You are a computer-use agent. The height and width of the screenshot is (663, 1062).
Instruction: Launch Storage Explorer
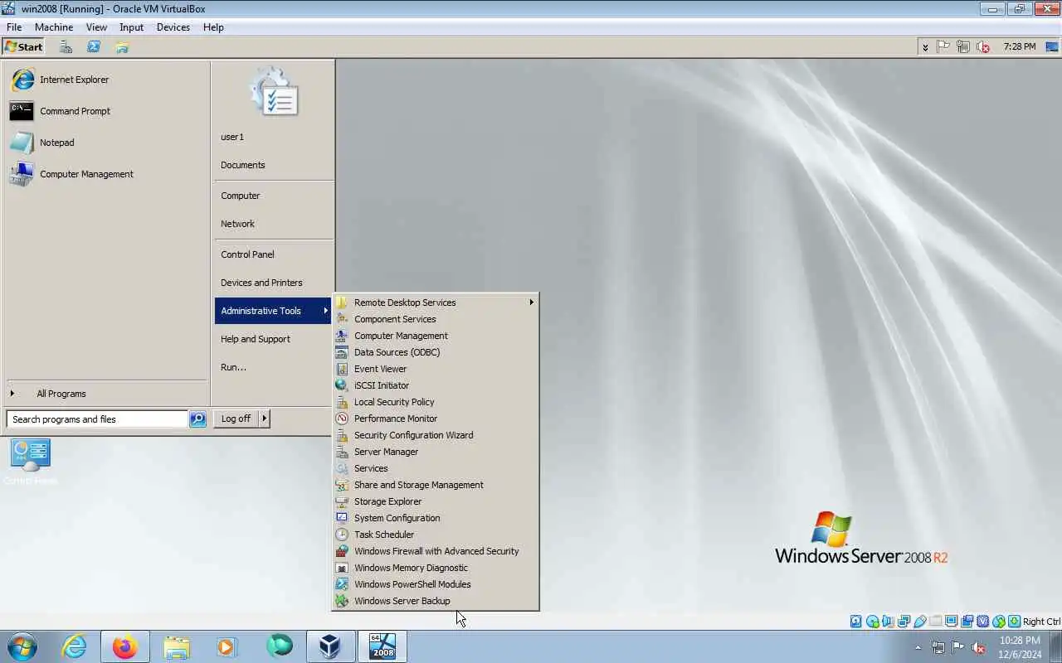435,501
